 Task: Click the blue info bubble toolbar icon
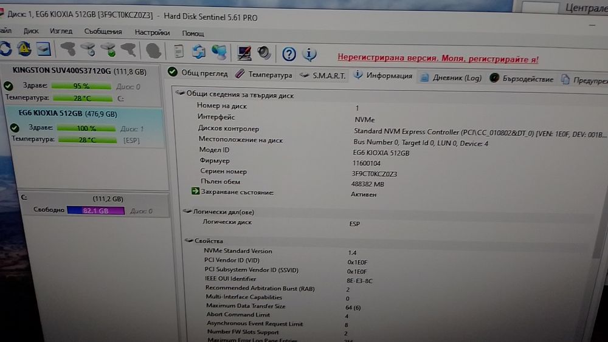(309, 54)
